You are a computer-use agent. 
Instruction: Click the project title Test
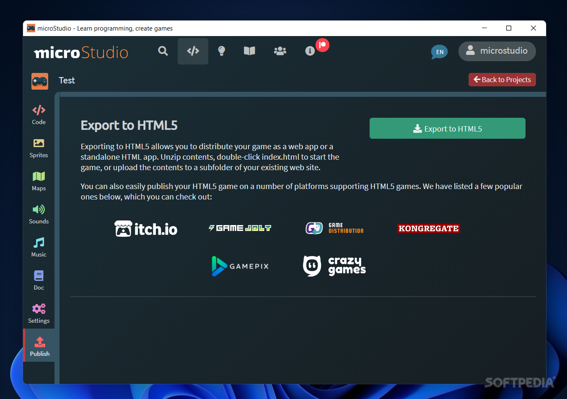click(x=67, y=80)
